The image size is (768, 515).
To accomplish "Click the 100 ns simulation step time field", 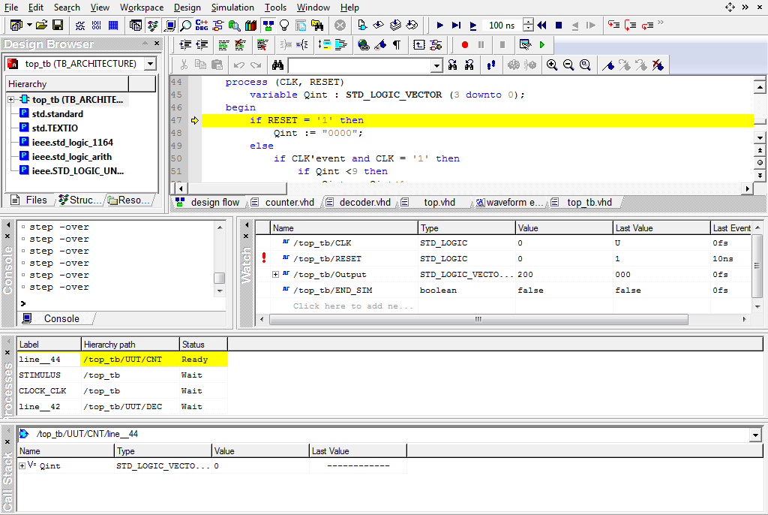I will click(502, 25).
